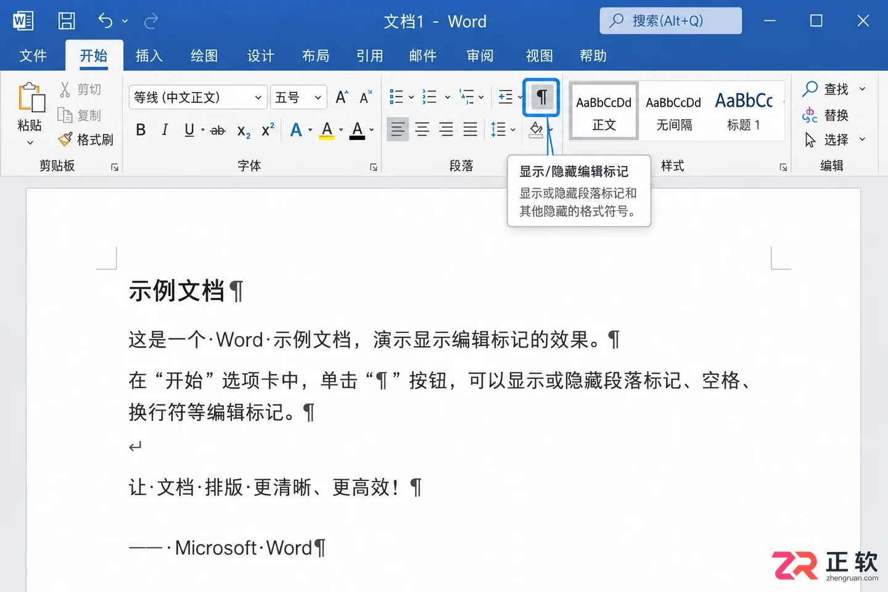The image size is (888, 592).
Task: Click the Copy (复制) icon
Action: (x=65, y=115)
